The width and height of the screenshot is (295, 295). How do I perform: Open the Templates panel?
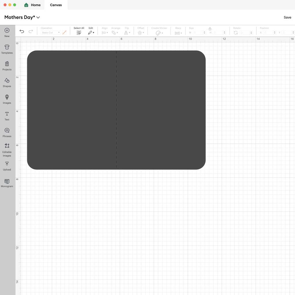point(7,49)
